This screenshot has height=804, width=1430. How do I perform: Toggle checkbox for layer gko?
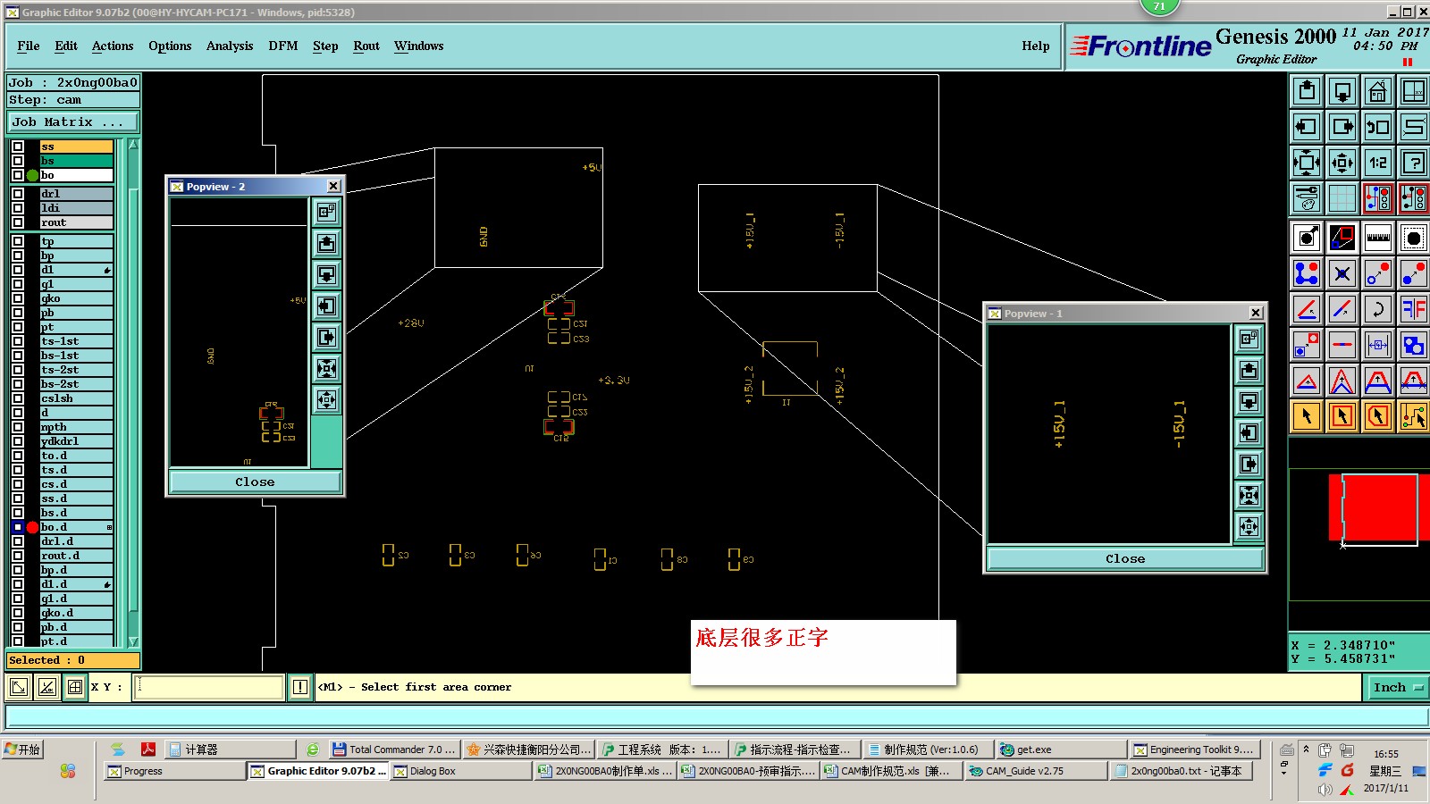(18, 298)
